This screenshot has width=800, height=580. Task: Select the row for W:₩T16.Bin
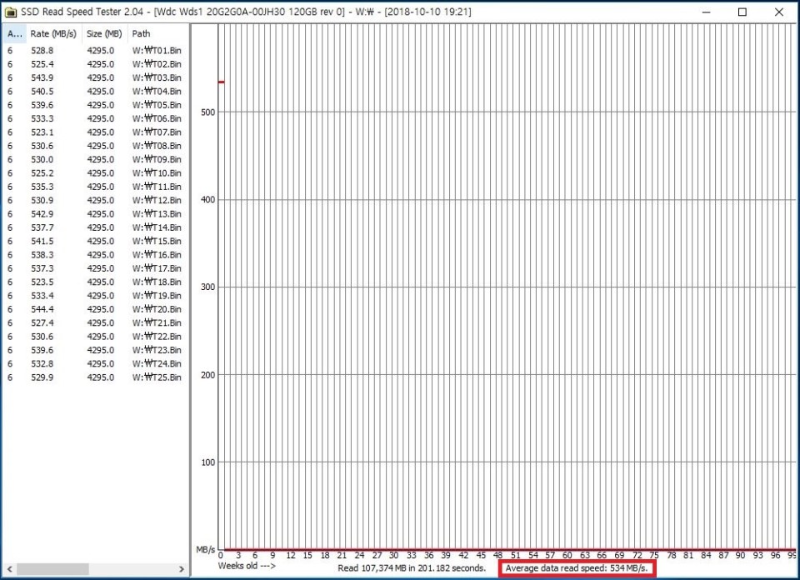coord(95,254)
